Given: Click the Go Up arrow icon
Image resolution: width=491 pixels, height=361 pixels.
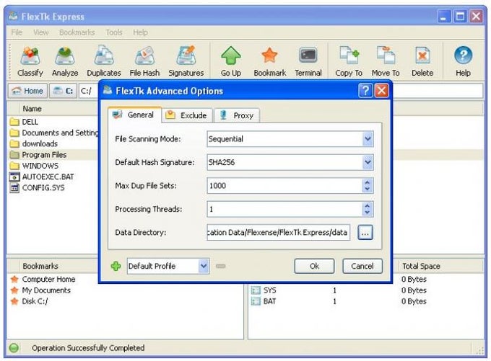Looking at the screenshot, I should pos(231,56).
